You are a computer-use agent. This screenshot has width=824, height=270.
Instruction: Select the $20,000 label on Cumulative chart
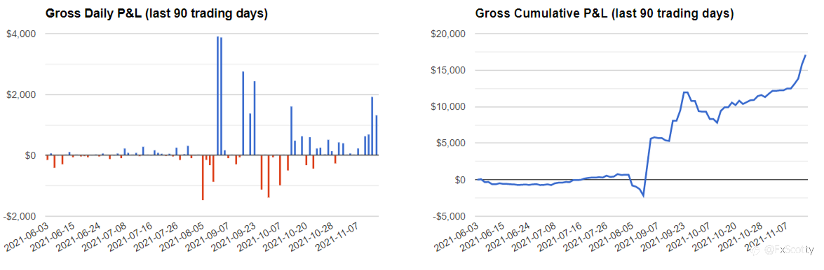click(x=449, y=34)
